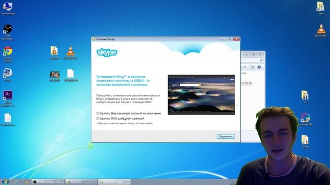Image resolution: width=330 pixels, height=185 pixels.
Task: Select the blank document icon under Premiere
Action: tap(8, 120)
